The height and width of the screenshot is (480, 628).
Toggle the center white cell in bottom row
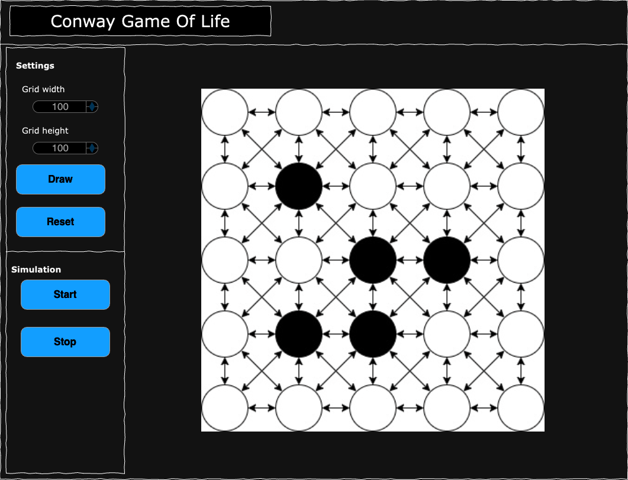tap(373, 408)
